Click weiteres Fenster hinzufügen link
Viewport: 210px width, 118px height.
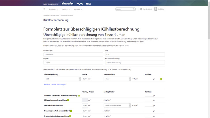[x=55, y=85]
